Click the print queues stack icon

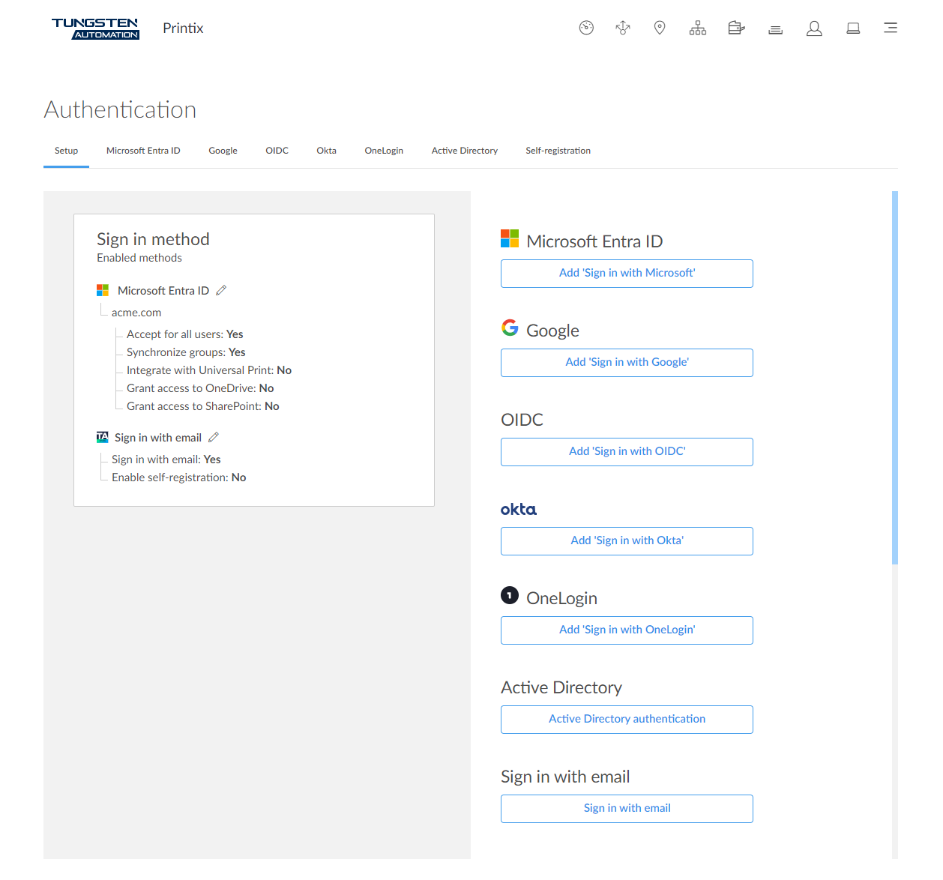click(x=775, y=29)
